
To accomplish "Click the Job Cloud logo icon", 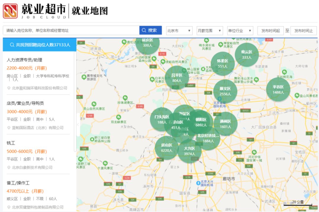I will point(10,11).
